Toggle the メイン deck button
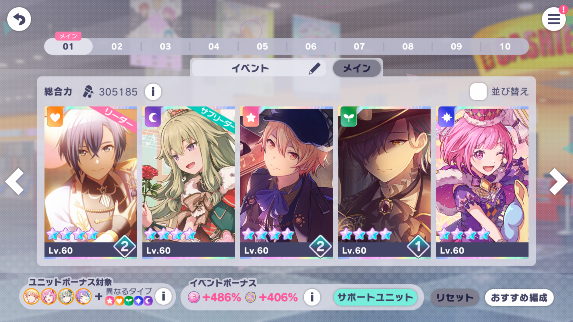 pyautogui.click(x=357, y=68)
